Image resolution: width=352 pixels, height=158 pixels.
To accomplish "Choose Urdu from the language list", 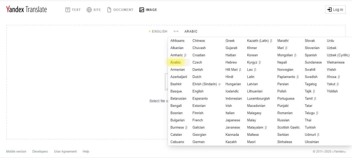I will tap(330, 41).
